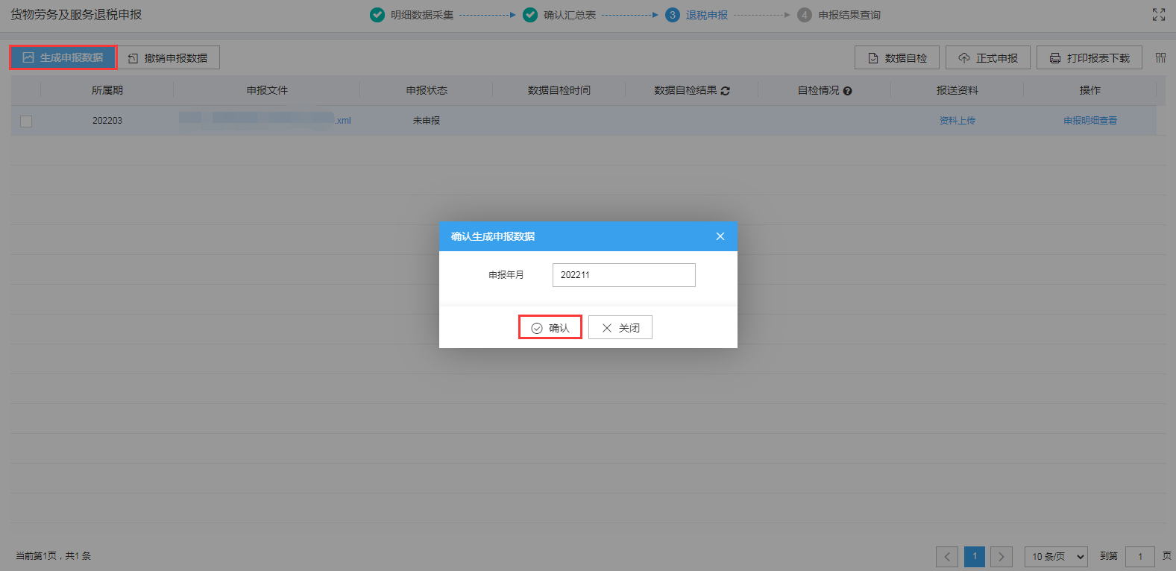Select page 1 in pagination
Image resolution: width=1176 pixels, height=571 pixels.
pyautogui.click(x=975, y=557)
